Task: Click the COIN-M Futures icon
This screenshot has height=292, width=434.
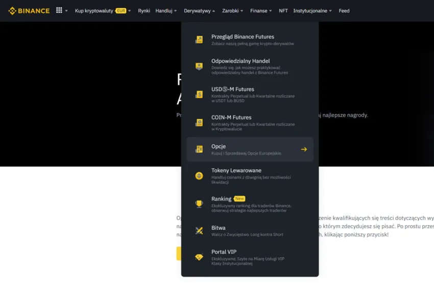Action: pos(199,123)
